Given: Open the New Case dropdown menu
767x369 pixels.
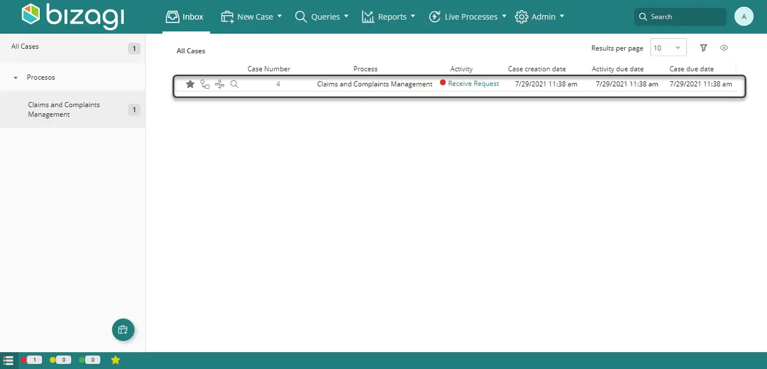Looking at the screenshot, I should (252, 17).
